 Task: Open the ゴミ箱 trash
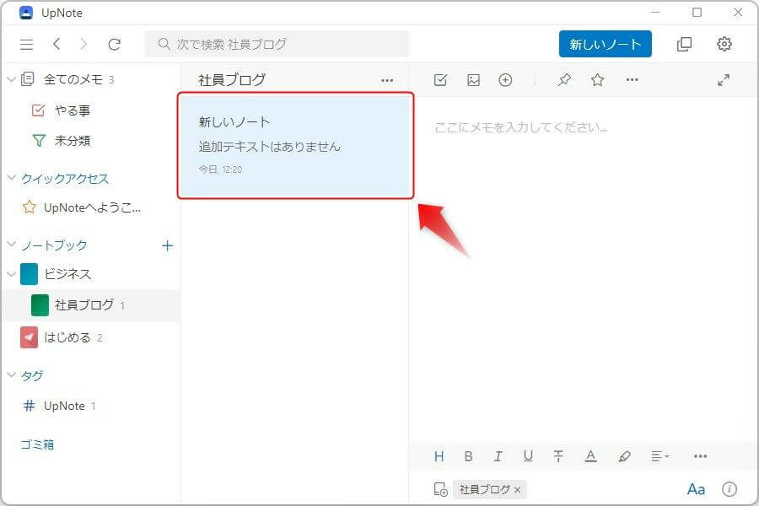pyautogui.click(x=37, y=444)
